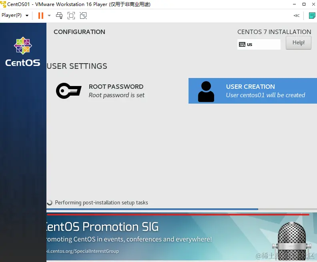Click the spinning progress indicator icon
Screen dimensions: 317x262
pos(50,203)
